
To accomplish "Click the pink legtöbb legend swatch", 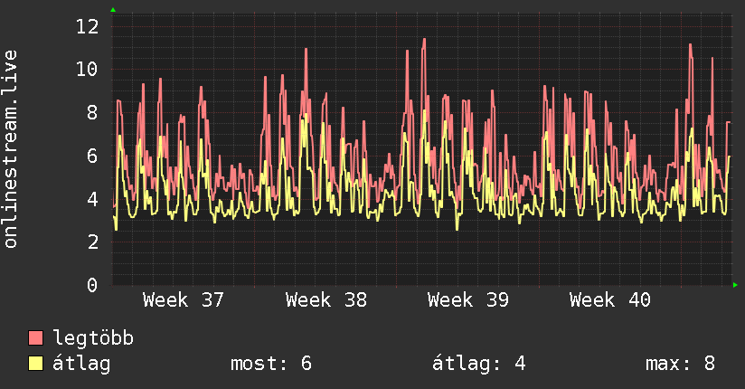I will [35, 338].
